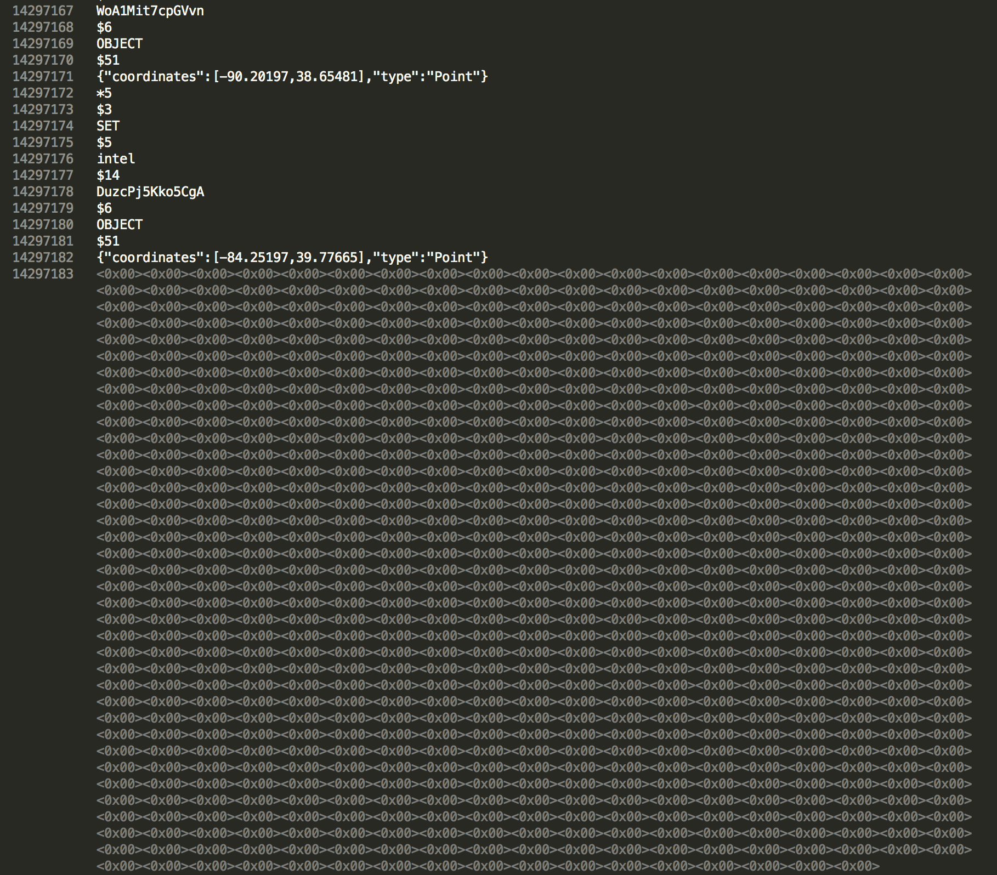Select the $5 marker above intel

tap(104, 142)
